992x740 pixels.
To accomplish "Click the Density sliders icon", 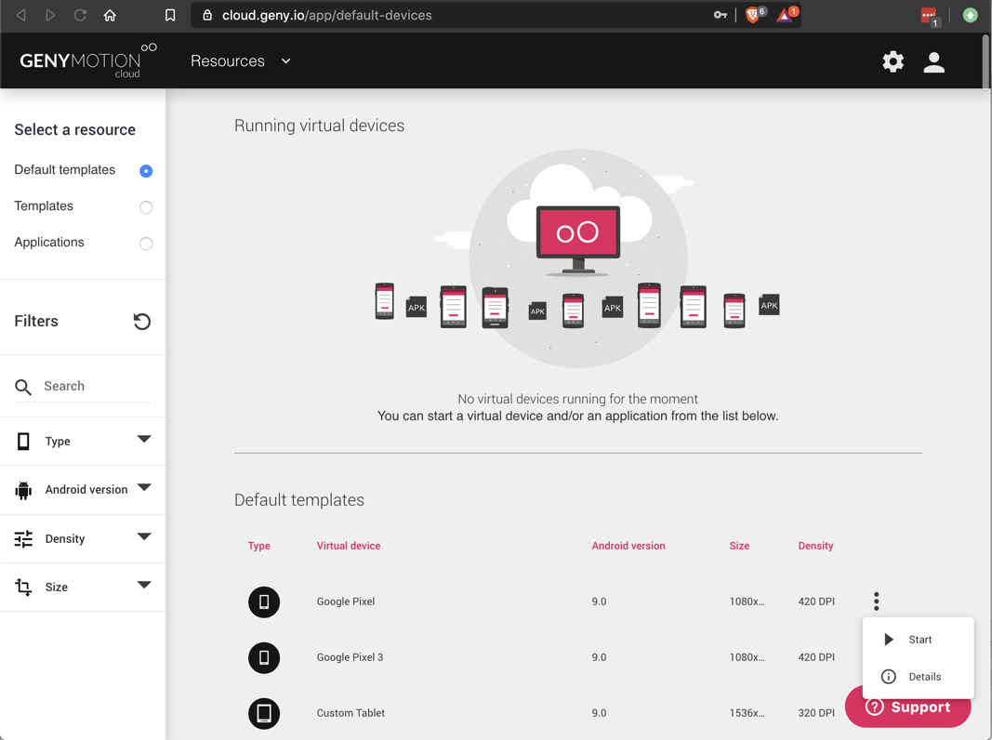I will point(23,539).
